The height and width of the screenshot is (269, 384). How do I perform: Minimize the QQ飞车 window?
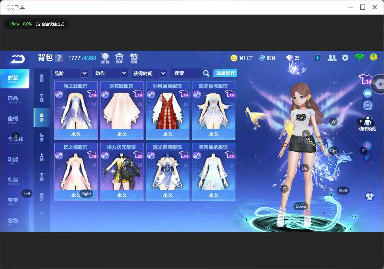tap(351, 7)
